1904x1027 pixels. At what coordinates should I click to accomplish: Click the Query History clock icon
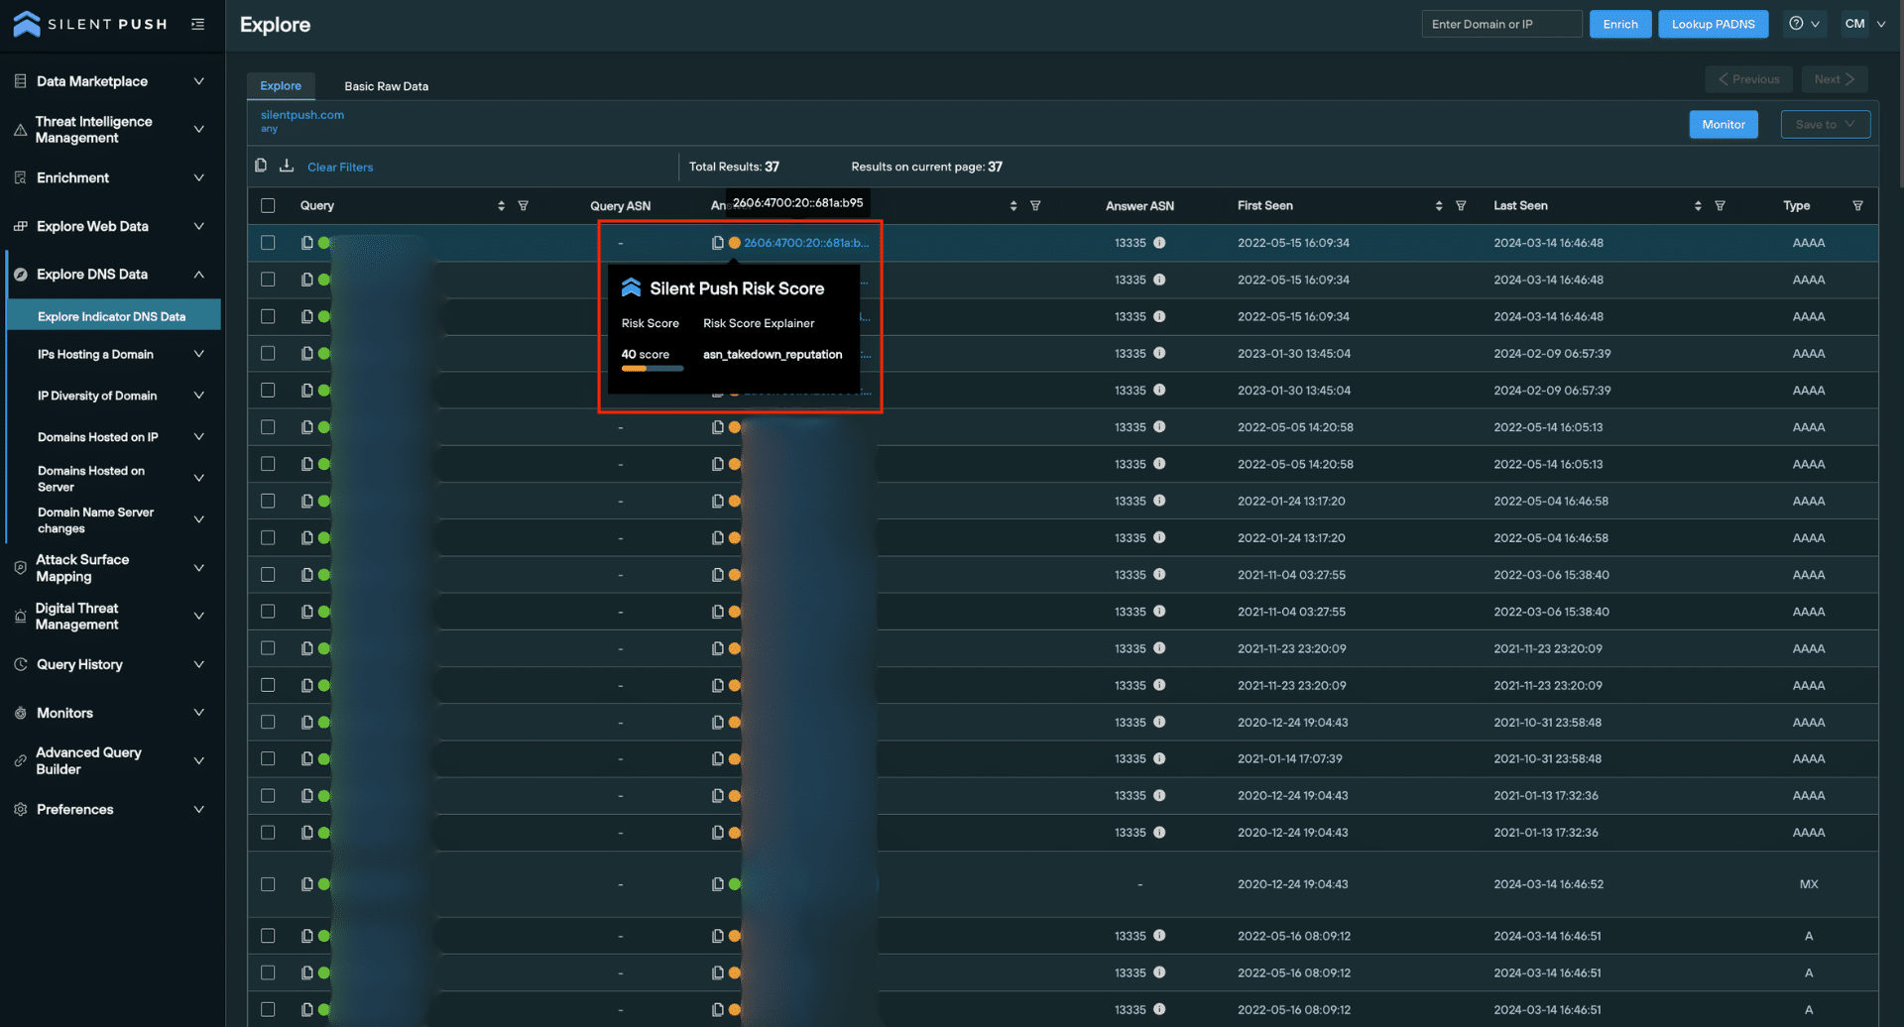click(20, 665)
